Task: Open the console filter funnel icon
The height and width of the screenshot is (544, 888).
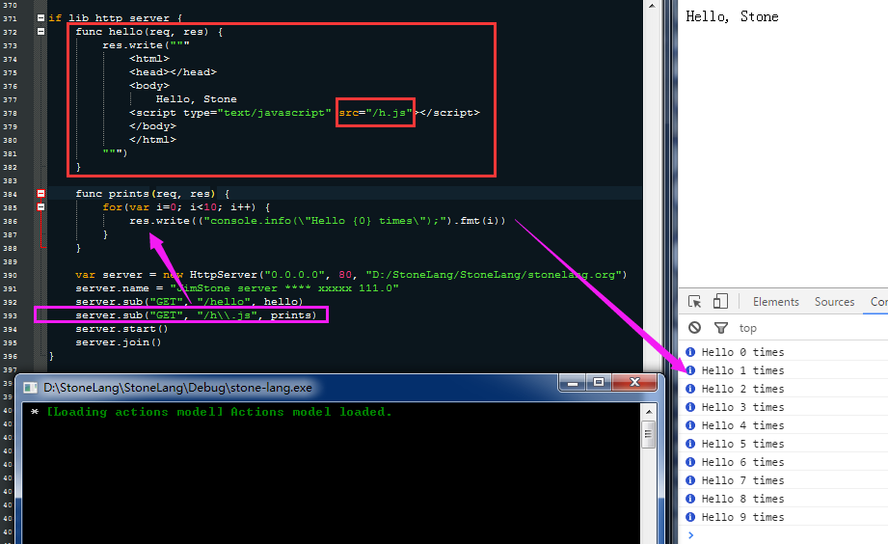Action: [x=721, y=328]
